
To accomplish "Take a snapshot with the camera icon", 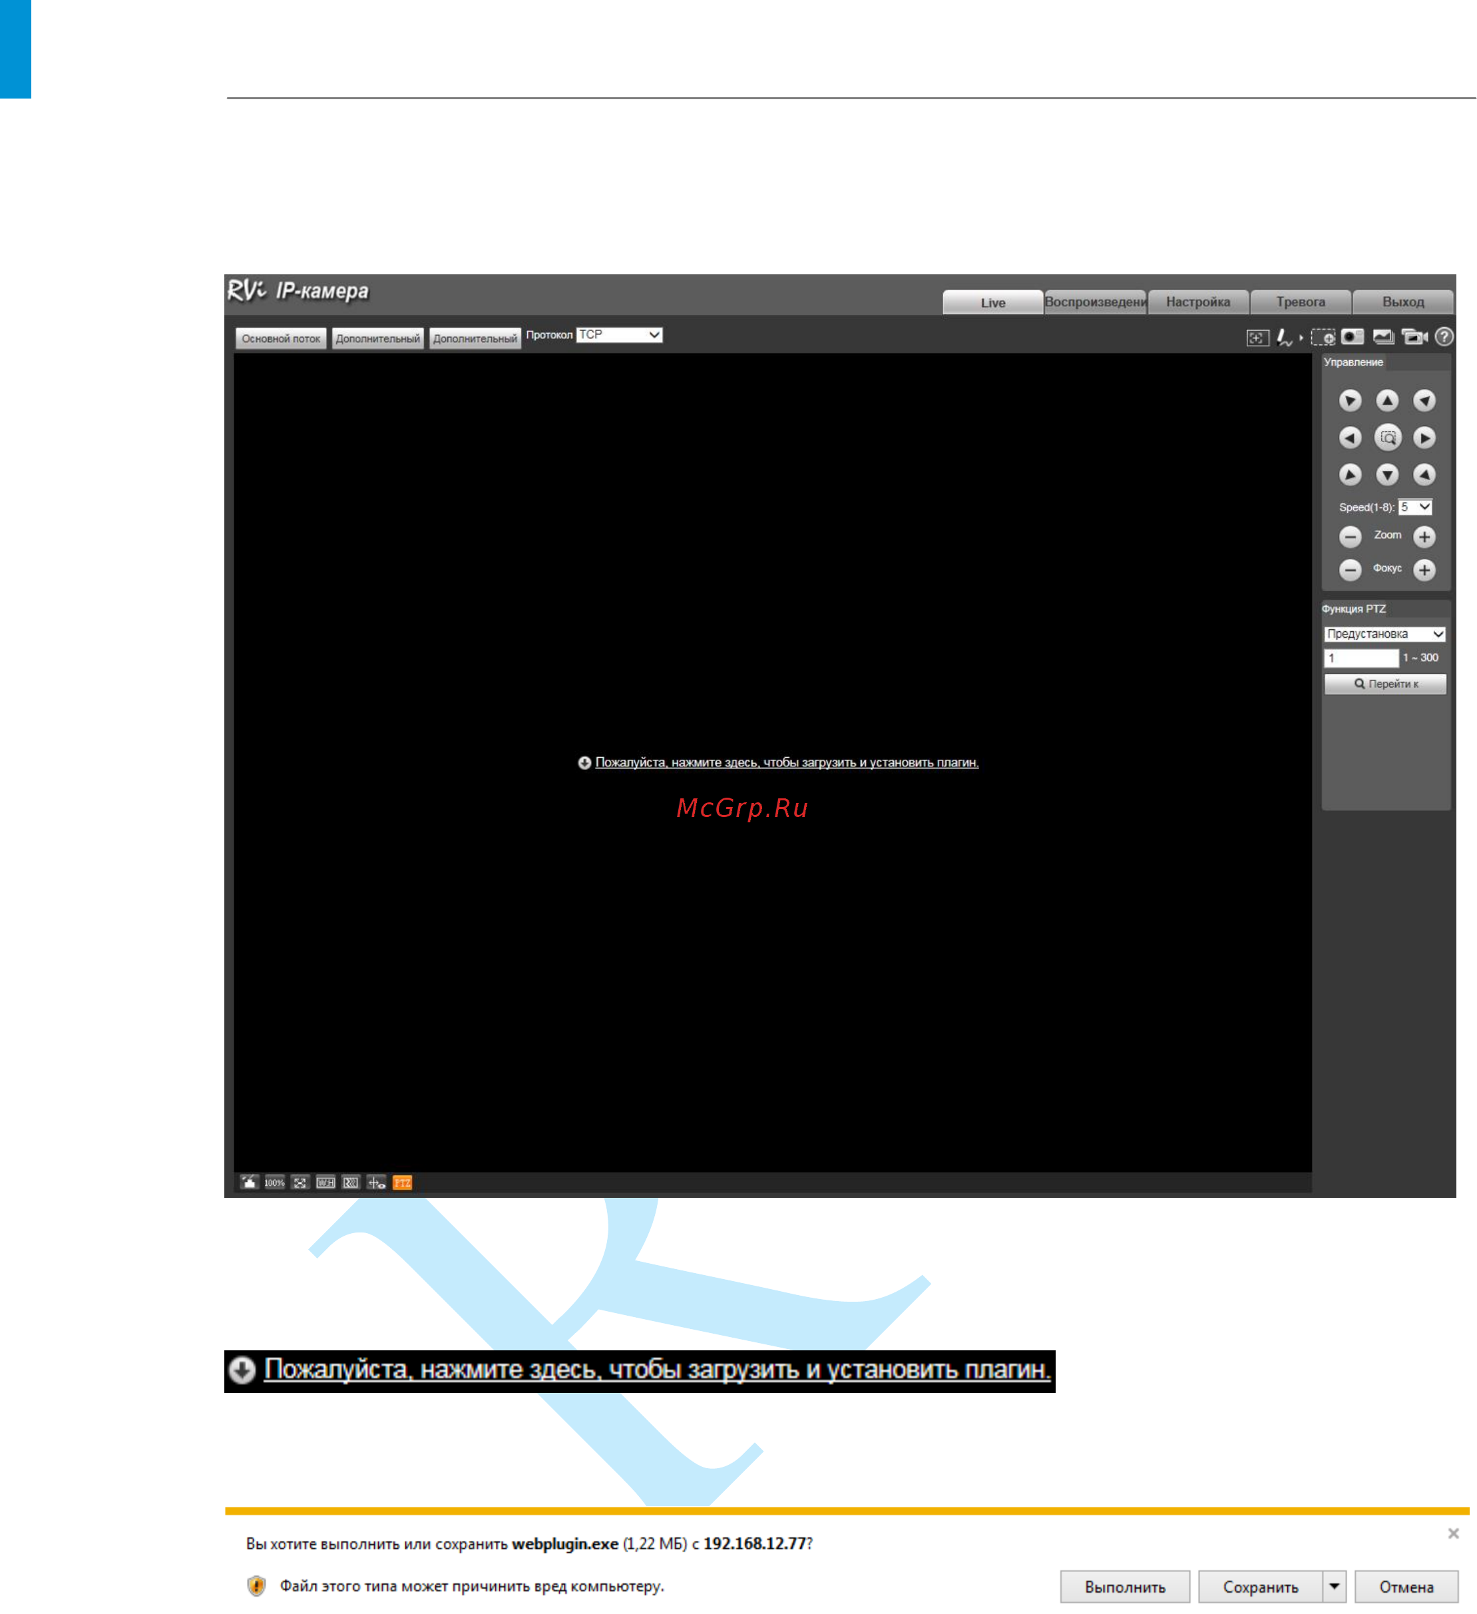I will point(1352,337).
